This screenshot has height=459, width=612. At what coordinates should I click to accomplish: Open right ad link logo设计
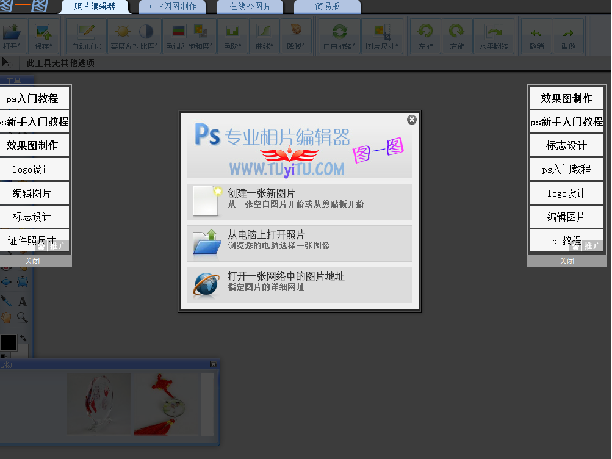coord(566,193)
